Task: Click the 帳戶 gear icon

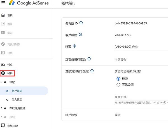Action: [x=3, y=73]
